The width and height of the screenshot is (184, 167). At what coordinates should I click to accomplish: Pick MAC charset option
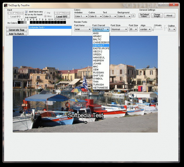point(101,66)
